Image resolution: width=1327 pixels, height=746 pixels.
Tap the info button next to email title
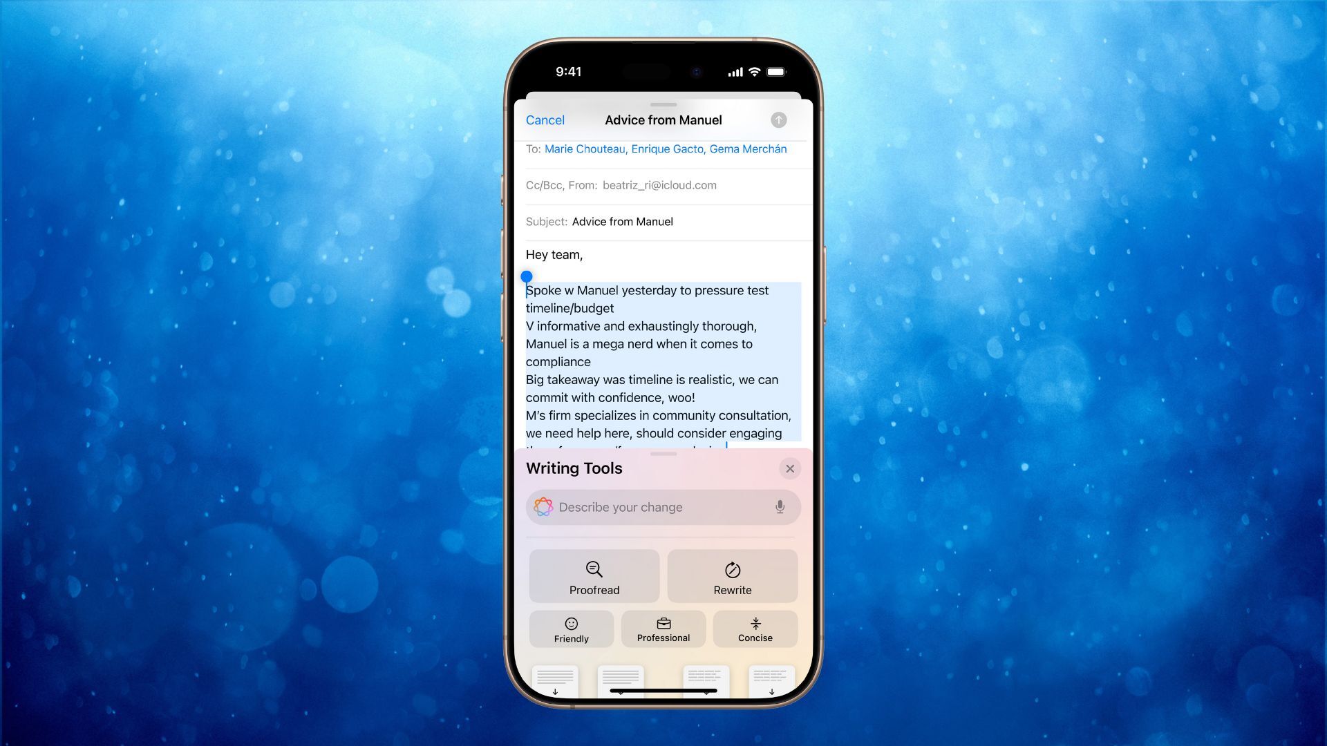[x=778, y=119]
